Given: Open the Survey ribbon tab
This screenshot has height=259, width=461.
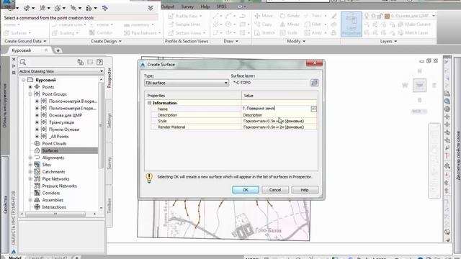Looking at the screenshot, I should (187, 6).
